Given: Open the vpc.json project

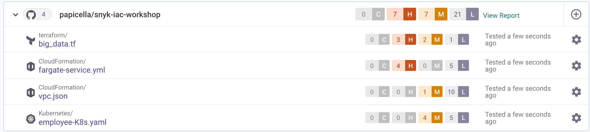Looking at the screenshot, I should tap(53, 96).
